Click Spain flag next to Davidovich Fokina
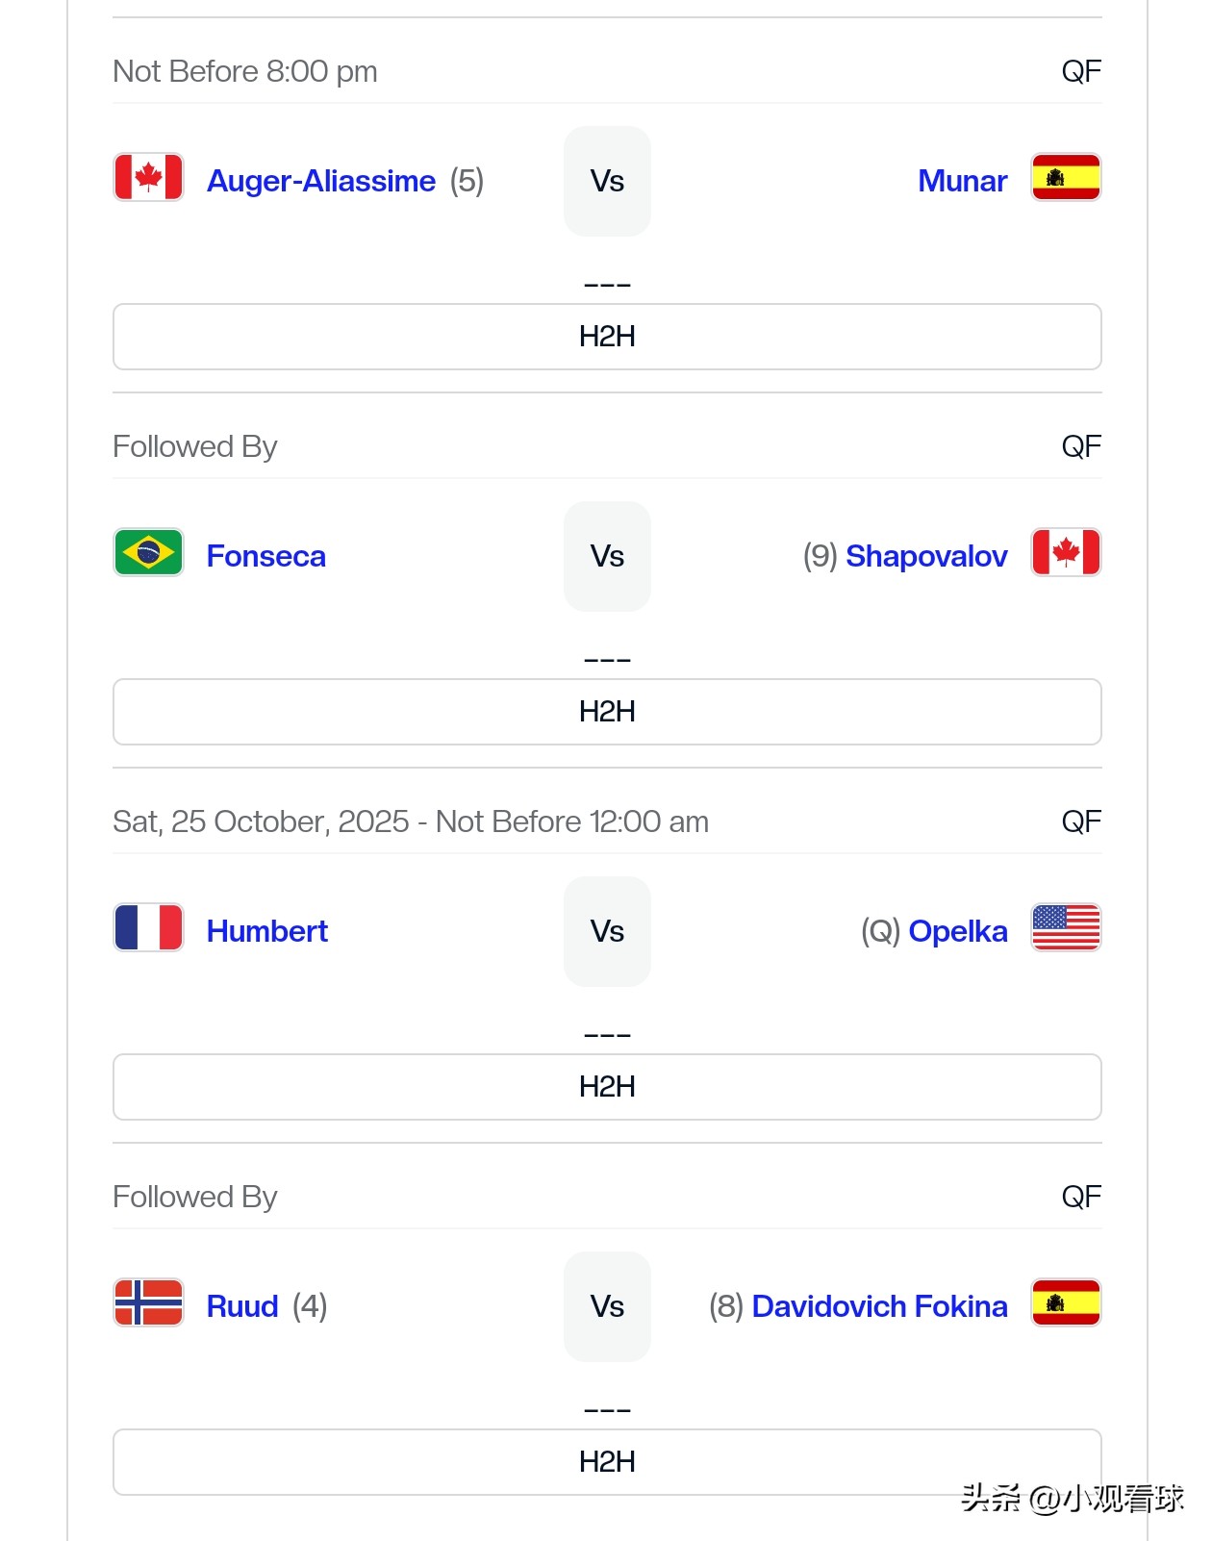This screenshot has width=1212, height=1541. pos(1066,1302)
